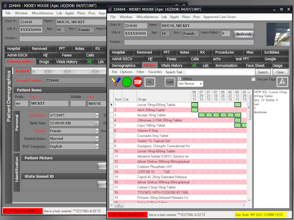294x220 pixels.
Task: Enable the One per Page checkbox
Action: pyautogui.click(x=253, y=79)
